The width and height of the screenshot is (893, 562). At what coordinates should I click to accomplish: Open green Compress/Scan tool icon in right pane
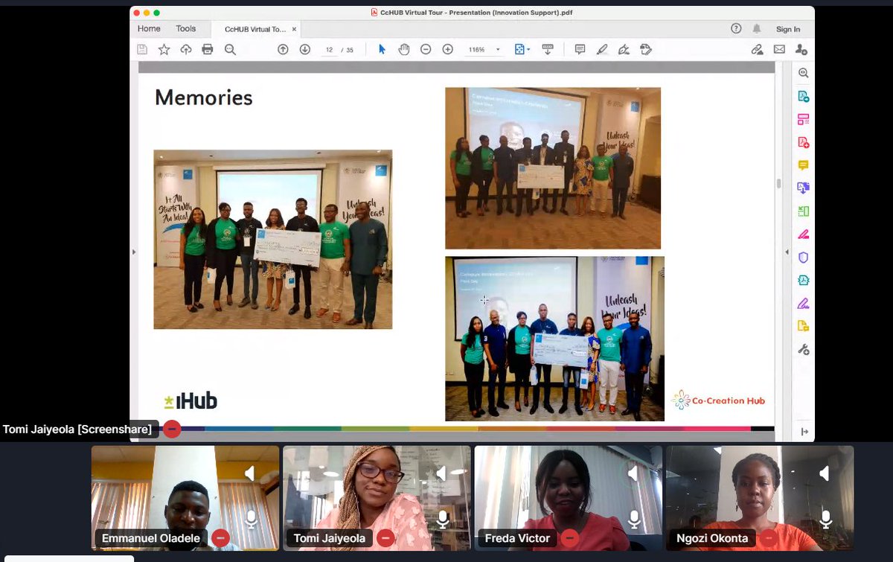803,211
